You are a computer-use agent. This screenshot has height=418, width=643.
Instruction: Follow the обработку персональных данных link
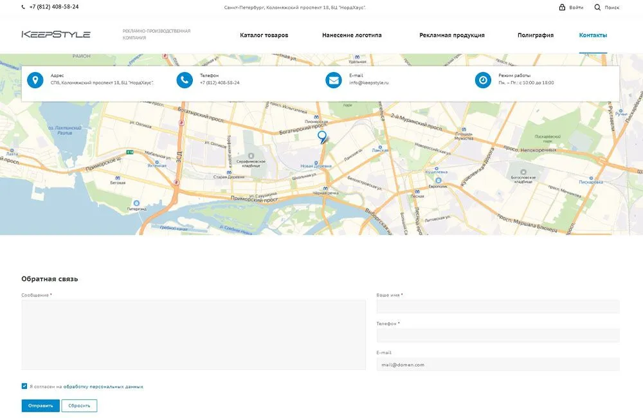click(103, 387)
